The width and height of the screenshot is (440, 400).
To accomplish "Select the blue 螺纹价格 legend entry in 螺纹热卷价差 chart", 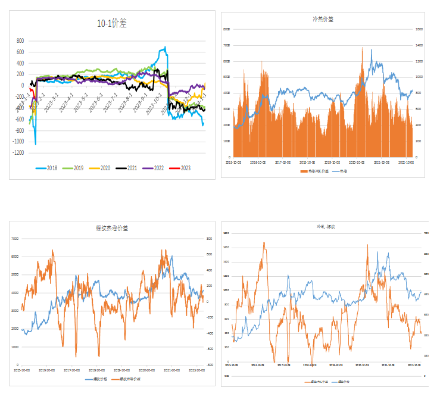I will pos(96,379).
